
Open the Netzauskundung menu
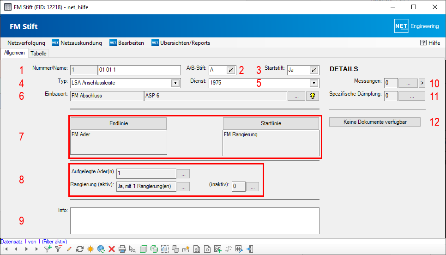click(x=77, y=42)
